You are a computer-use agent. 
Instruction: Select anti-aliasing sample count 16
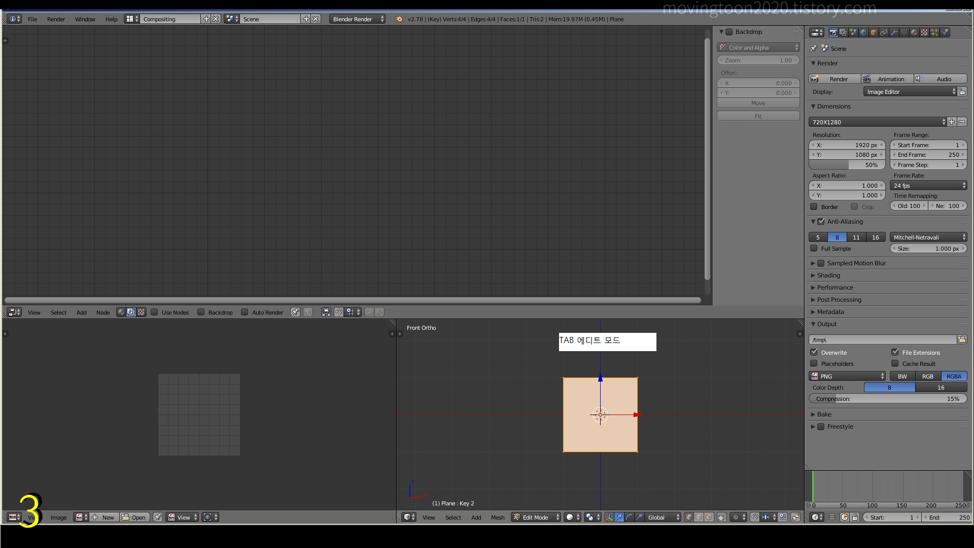(x=876, y=237)
